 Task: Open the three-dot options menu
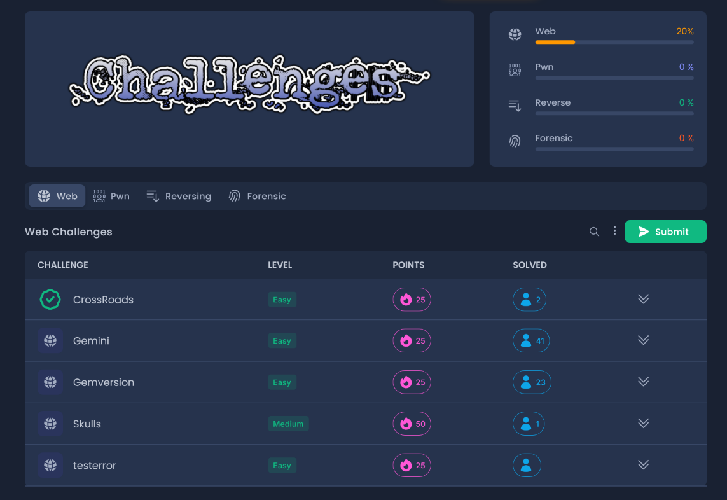point(614,231)
